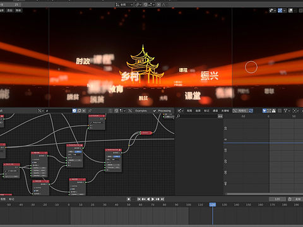The width and height of the screenshot is (303, 227).
Task: Open the funnel filters dropdown in graph editor
Action: (x=287, y=110)
